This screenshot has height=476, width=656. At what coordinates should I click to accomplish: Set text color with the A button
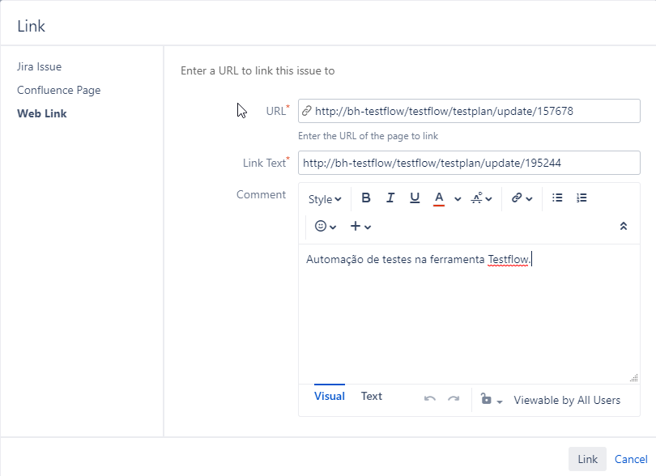click(439, 198)
